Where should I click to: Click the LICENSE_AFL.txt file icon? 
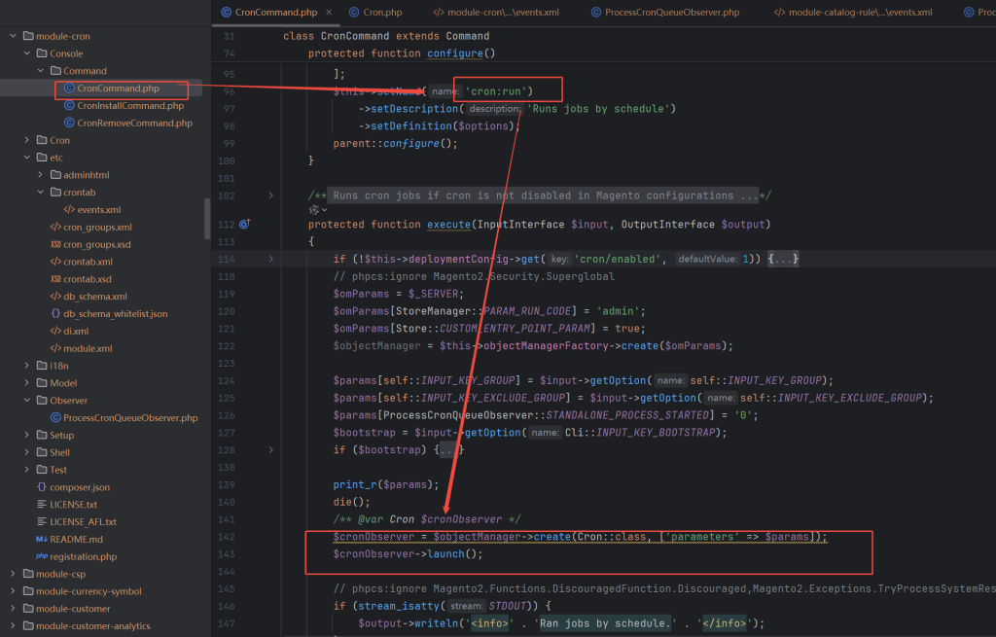click(x=42, y=521)
